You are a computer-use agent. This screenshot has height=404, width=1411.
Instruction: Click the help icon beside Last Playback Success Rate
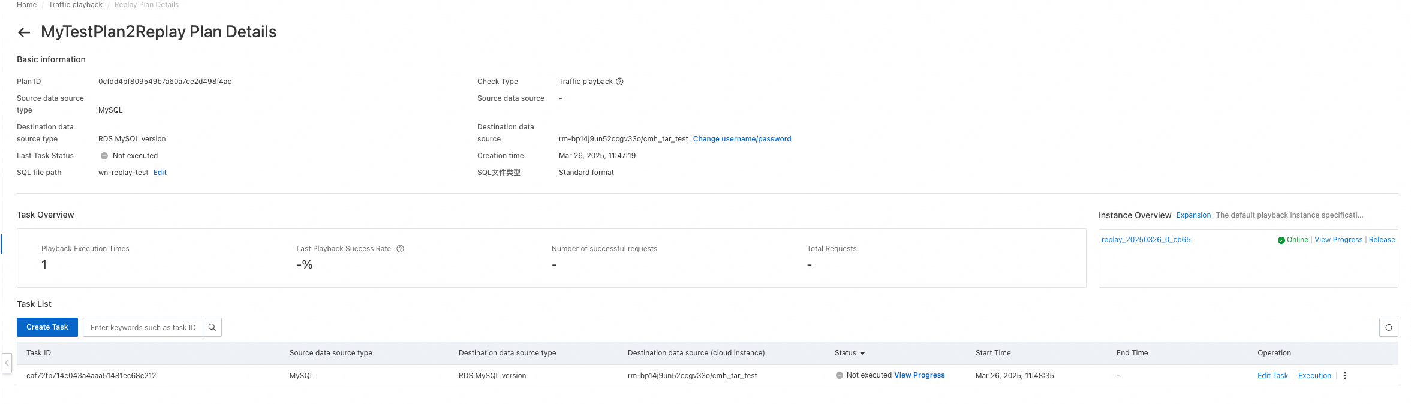click(x=401, y=249)
